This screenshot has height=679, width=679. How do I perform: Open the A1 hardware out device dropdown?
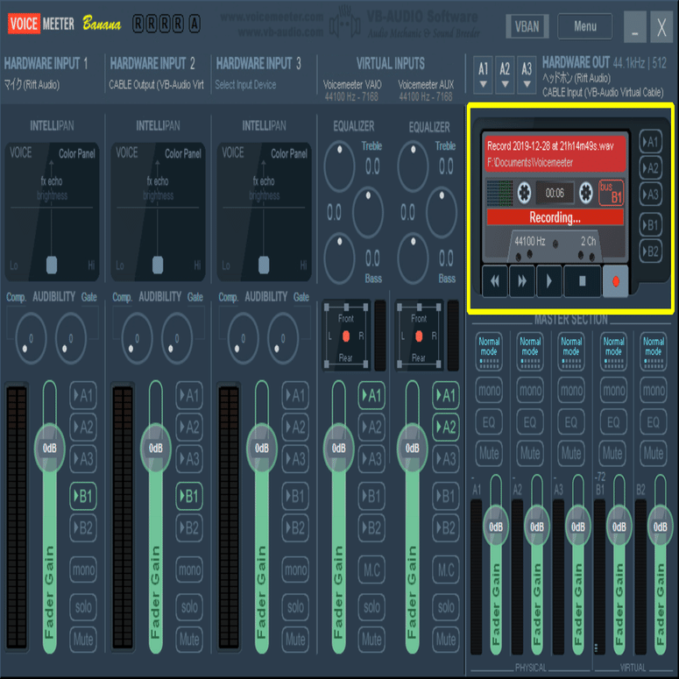[484, 74]
